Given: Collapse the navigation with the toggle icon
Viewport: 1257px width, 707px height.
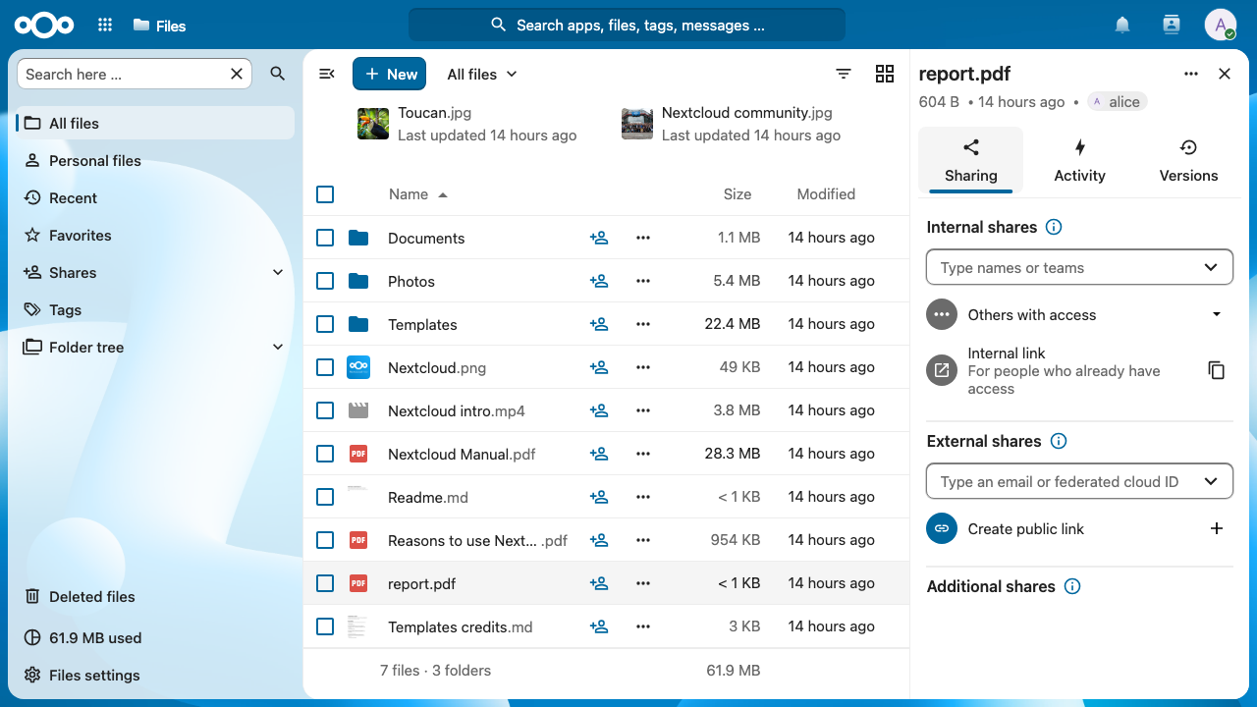Looking at the screenshot, I should [328, 74].
